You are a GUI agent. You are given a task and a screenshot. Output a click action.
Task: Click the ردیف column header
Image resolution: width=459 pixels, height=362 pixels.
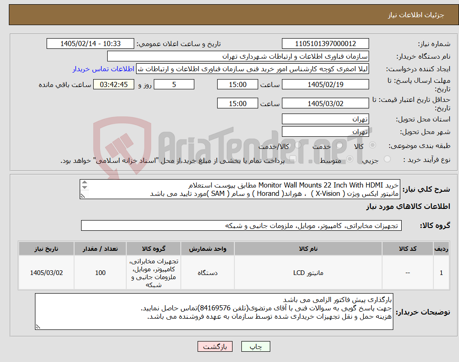441,248
